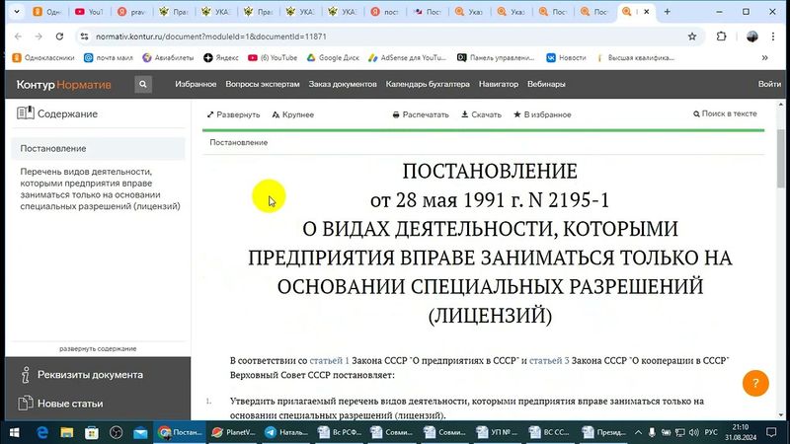Click развернуть содержание link

[x=98, y=348]
